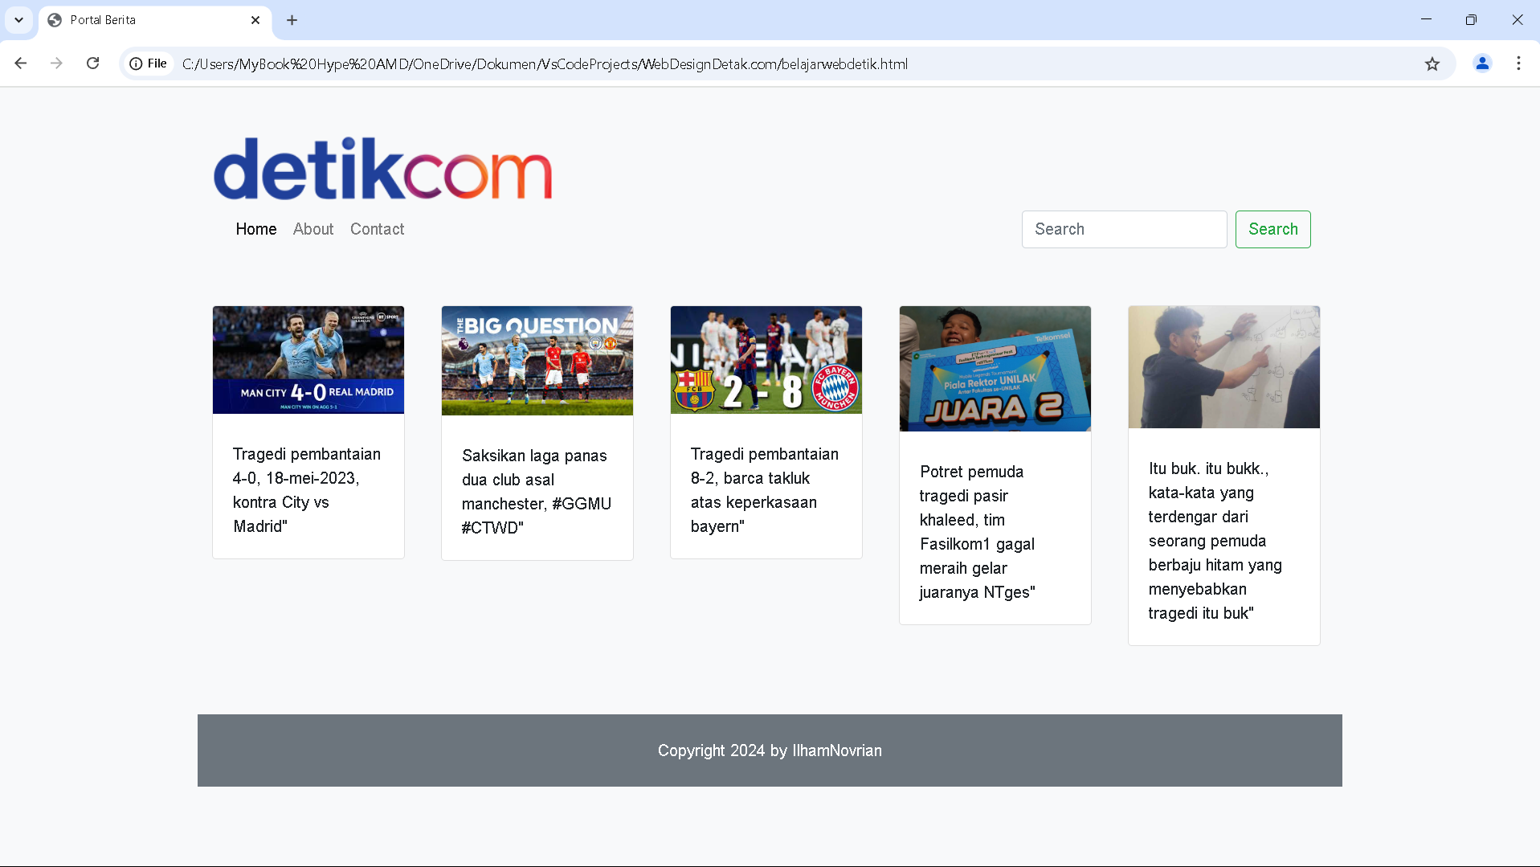Expand the tab search dropdown arrow

click(x=18, y=20)
